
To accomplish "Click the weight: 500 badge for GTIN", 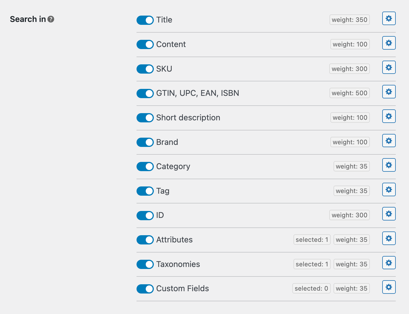I will pyautogui.click(x=349, y=93).
